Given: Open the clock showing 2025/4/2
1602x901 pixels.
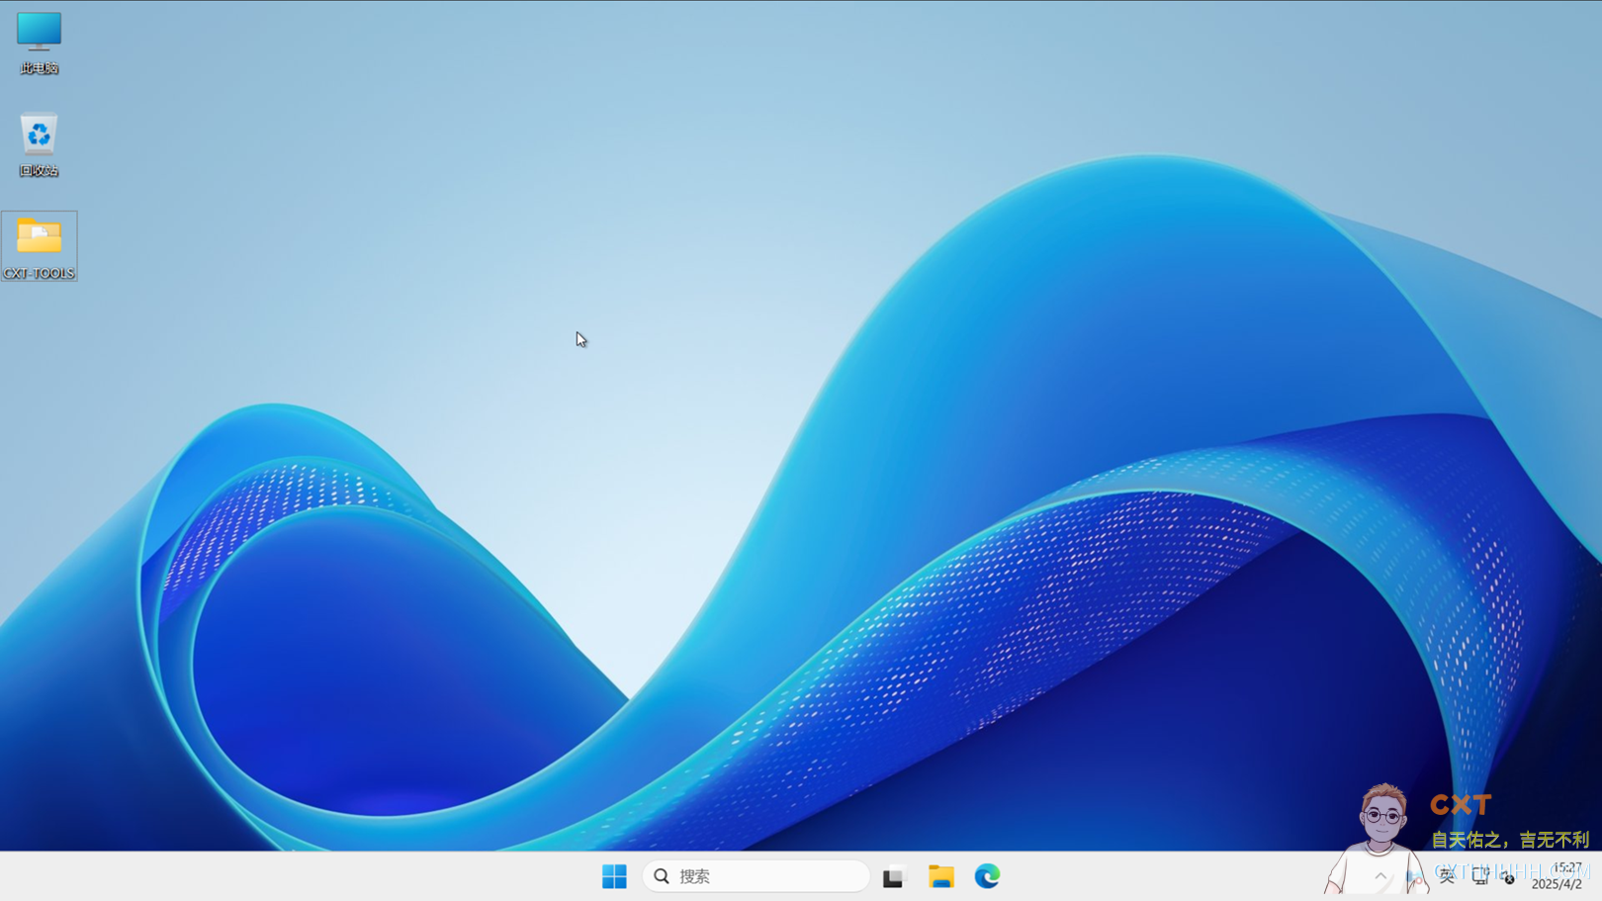Looking at the screenshot, I should pyautogui.click(x=1557, y=876).
